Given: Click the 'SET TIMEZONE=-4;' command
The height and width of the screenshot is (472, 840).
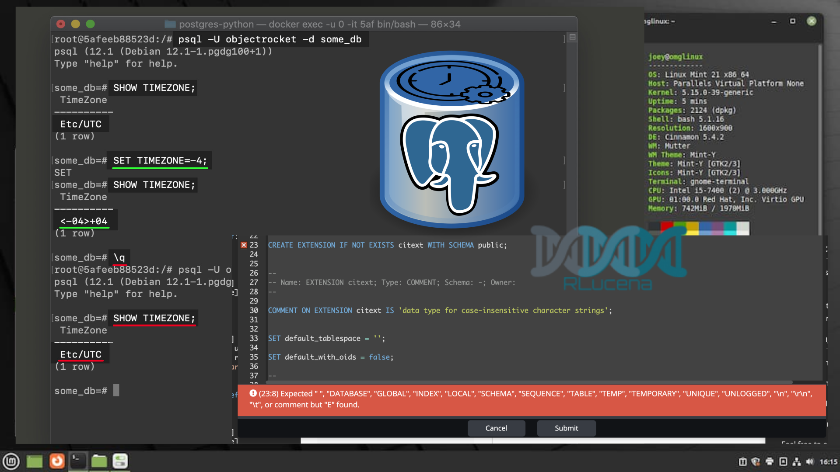Looking at the screenshot, I should tap(160, 160).
